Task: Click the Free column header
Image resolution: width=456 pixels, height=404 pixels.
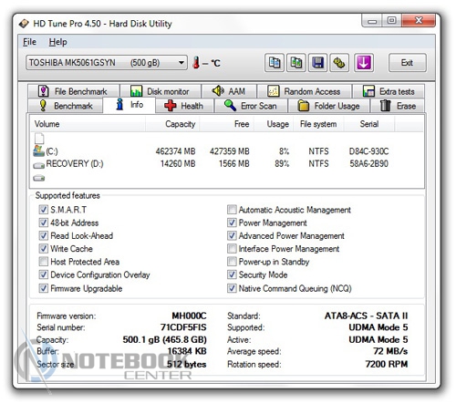Action: (226, 124)
